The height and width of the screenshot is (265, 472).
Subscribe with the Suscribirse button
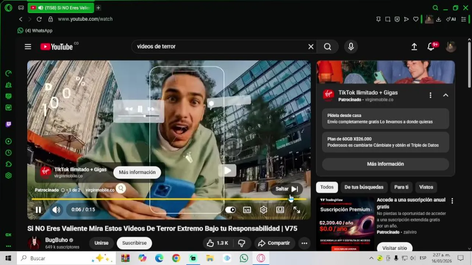(134, 243)
